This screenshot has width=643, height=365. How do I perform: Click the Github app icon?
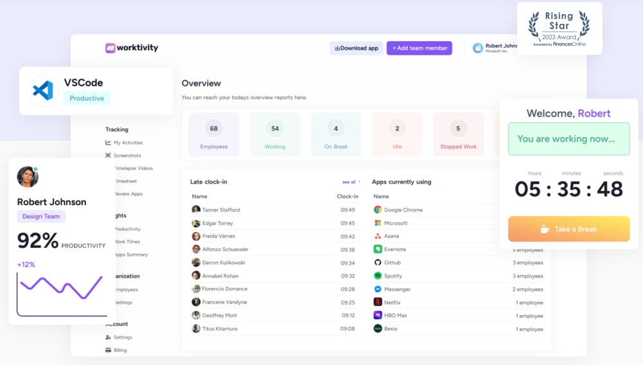(377, 262)
